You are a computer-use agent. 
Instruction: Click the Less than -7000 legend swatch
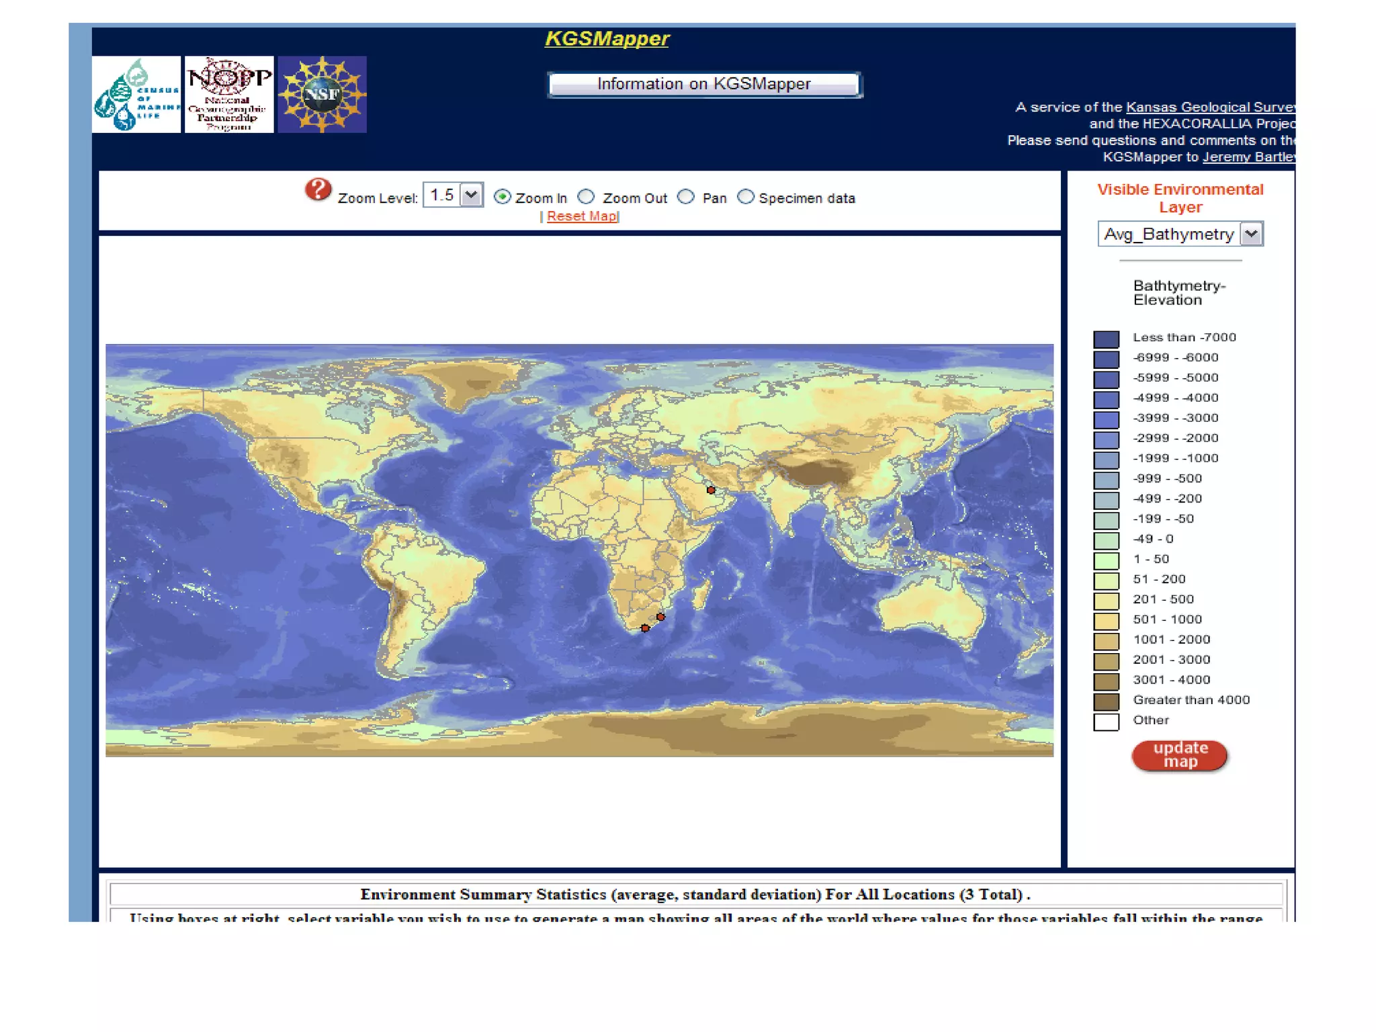click(x=1106, y=339)
